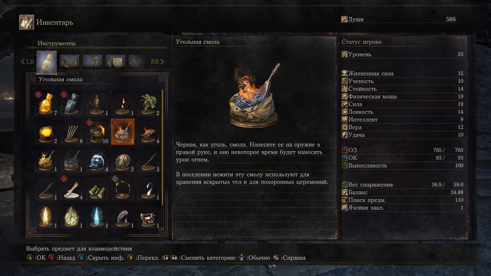Pick the green blossom plant item
The image size is (491, 276).
click(148, 103)
